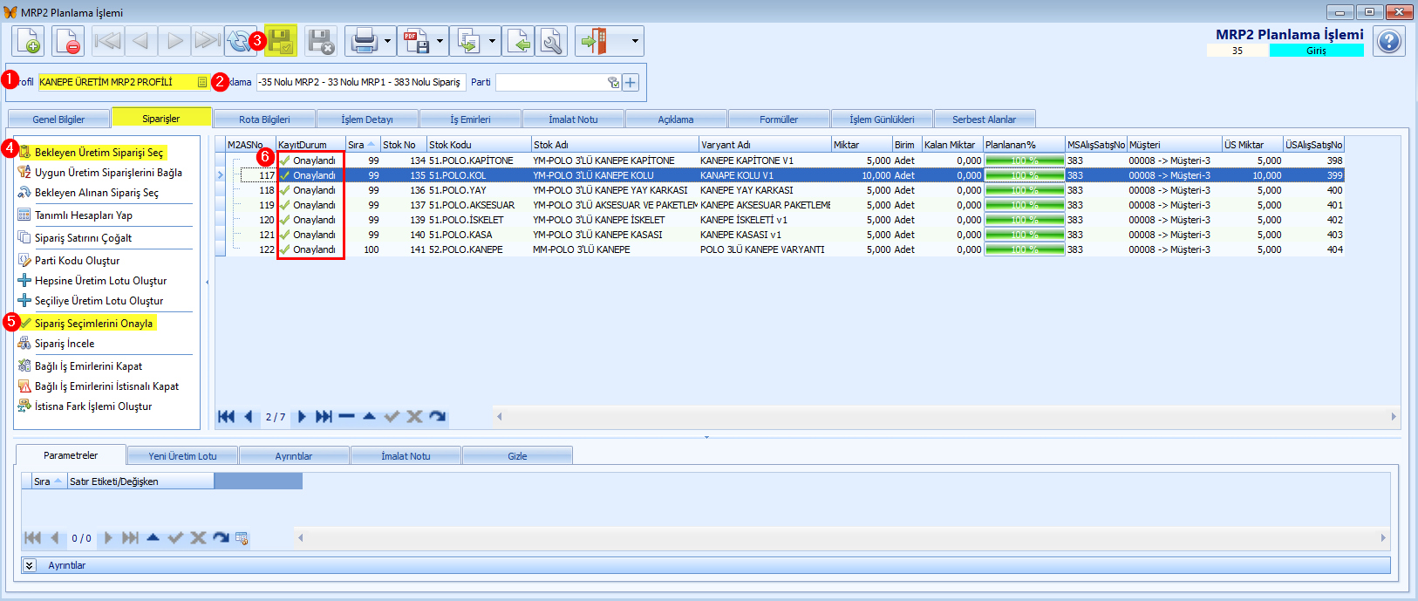Click orders grid horizontal scrollbar right arrow
1418x601 pixels.
(1394, 416)
